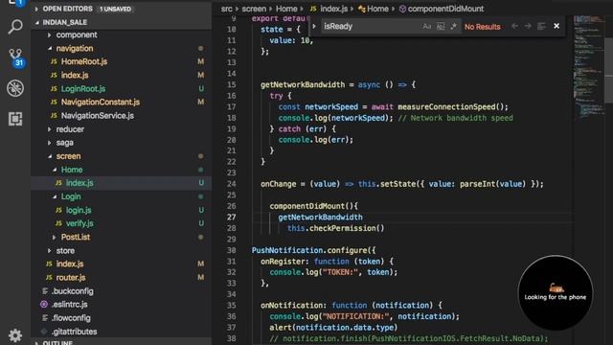Click the 1 UNSAVED badge
Screen dimensions: 613x345
click(x=115, y=9)
